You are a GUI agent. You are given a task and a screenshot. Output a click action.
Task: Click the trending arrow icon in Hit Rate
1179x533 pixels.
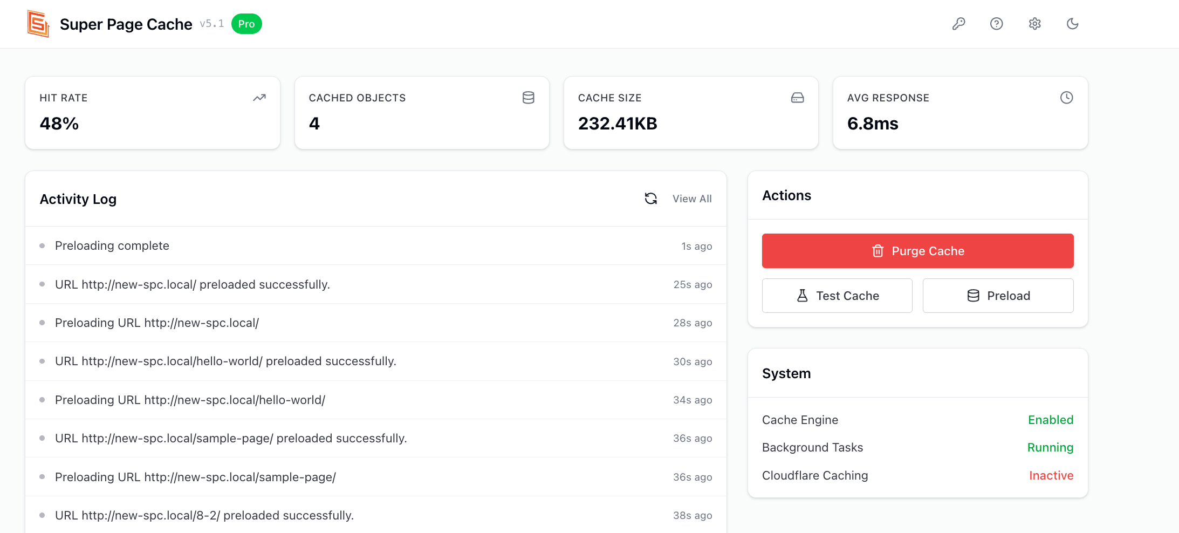tap(259, 98)
